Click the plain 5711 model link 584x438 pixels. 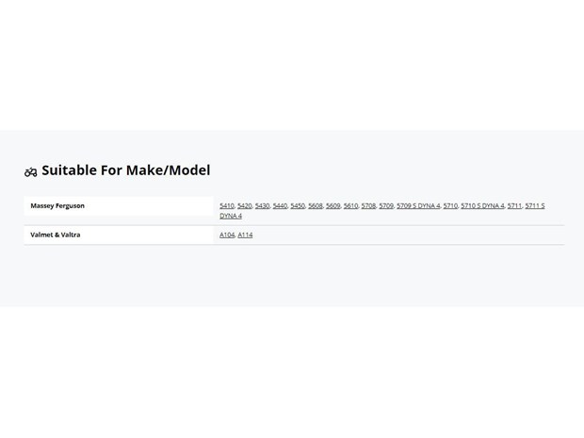[x=514, y=206]
